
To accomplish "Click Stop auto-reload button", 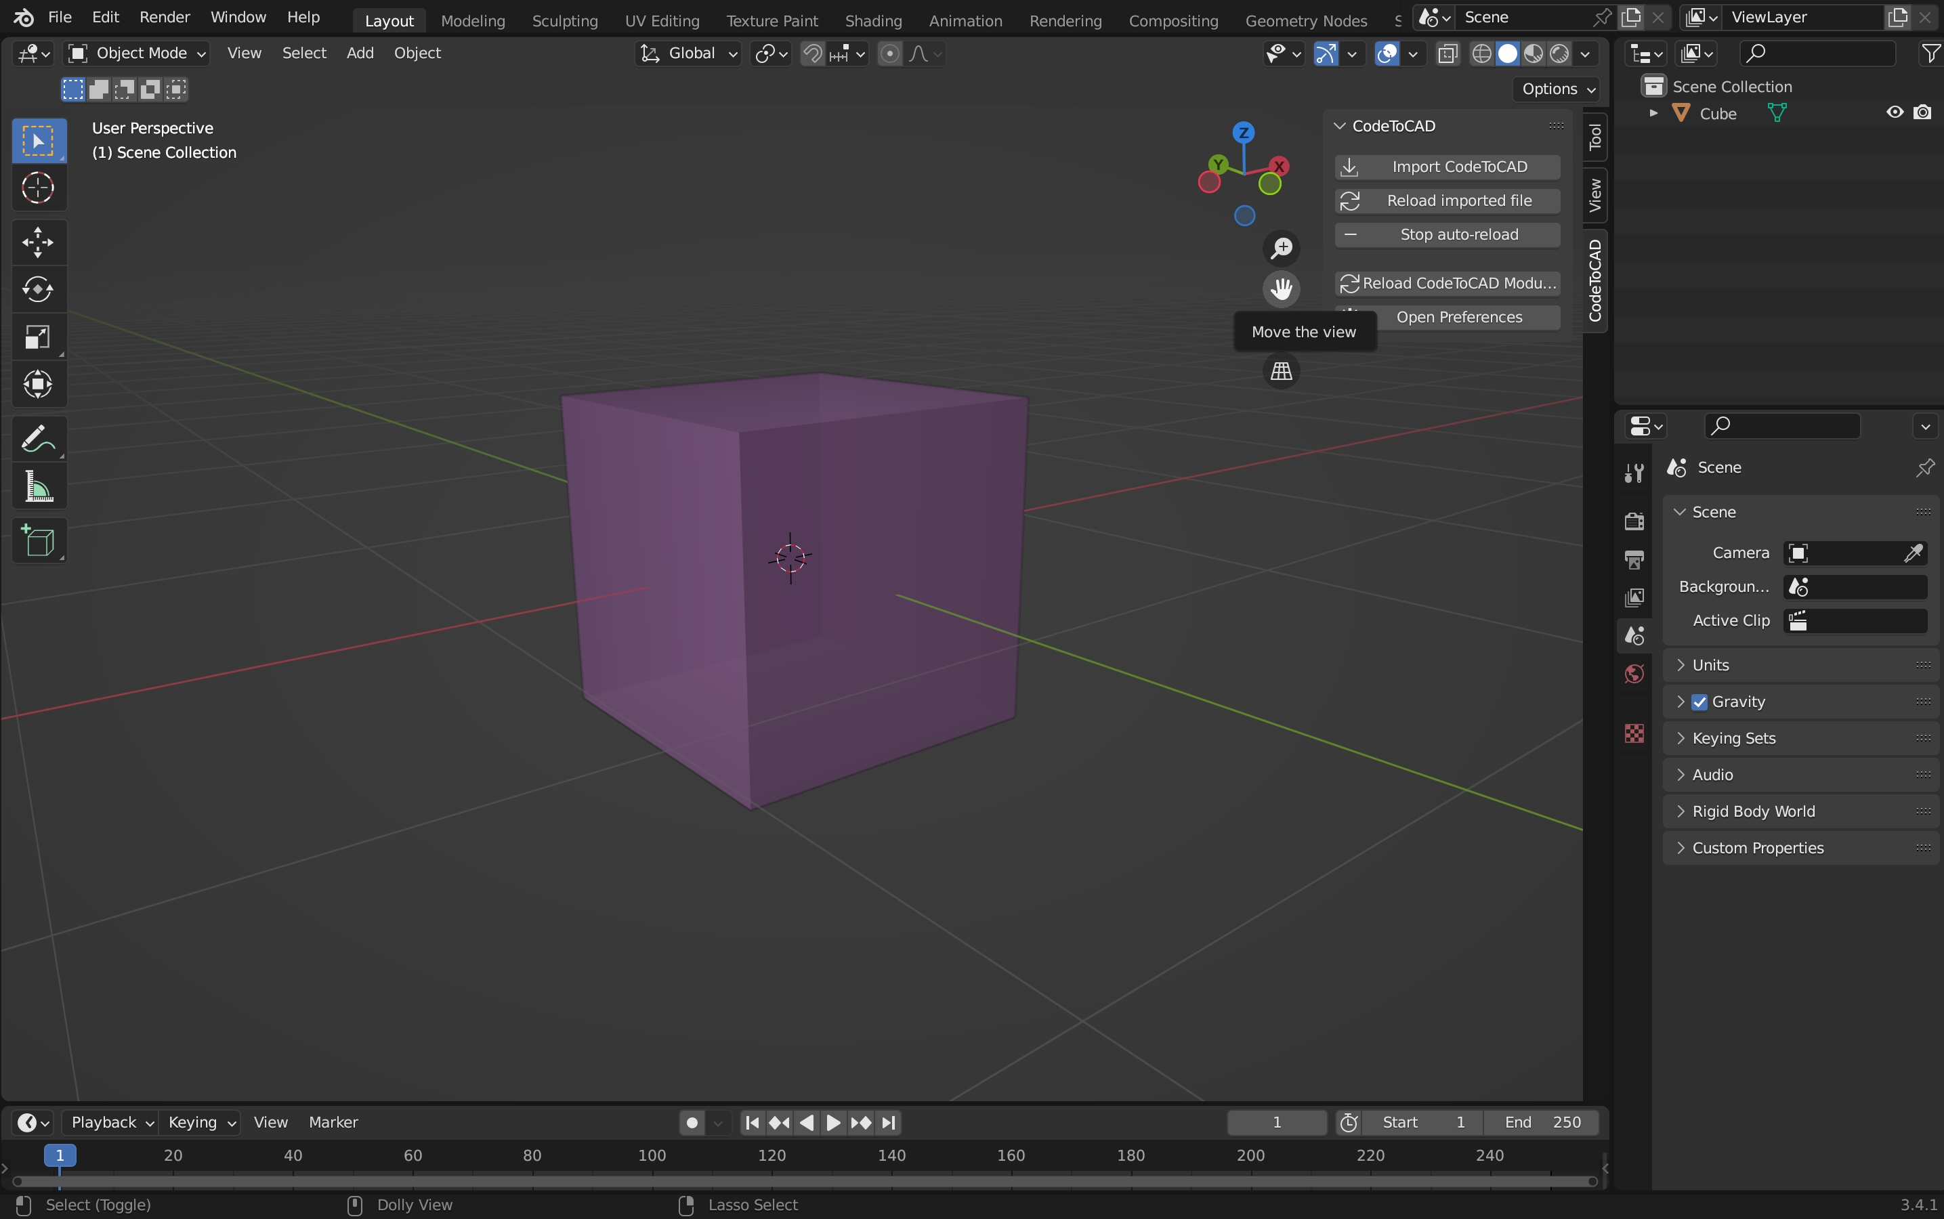I will 1448,234.
